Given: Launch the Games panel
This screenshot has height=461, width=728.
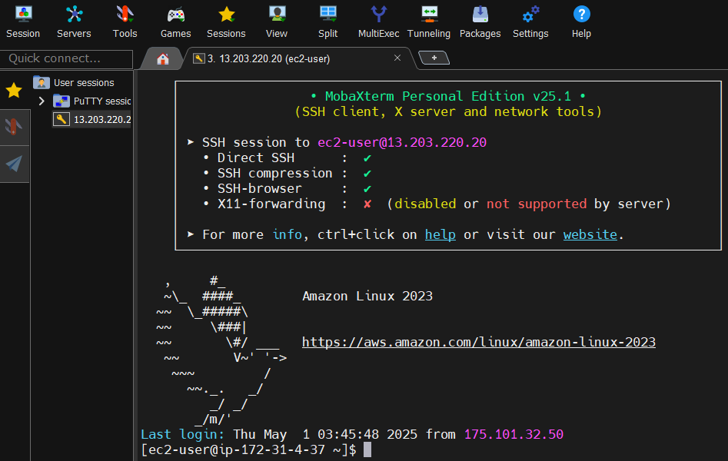Looking at the screenshot, I should pyautogui.click(x=175, y=21).
